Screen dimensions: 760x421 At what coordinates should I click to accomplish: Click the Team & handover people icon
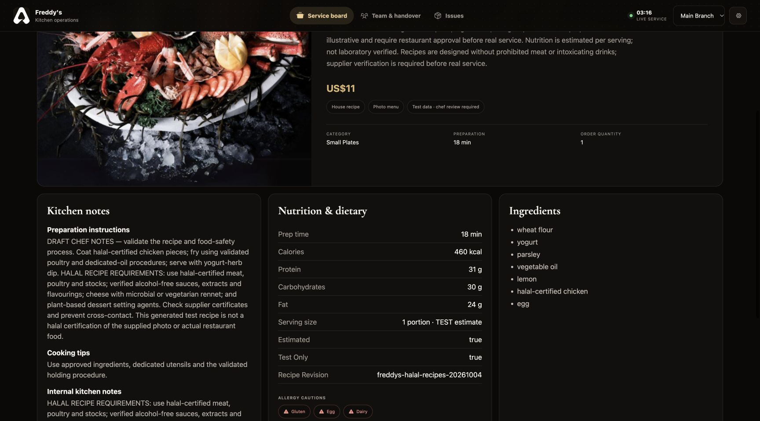(364, 16)
